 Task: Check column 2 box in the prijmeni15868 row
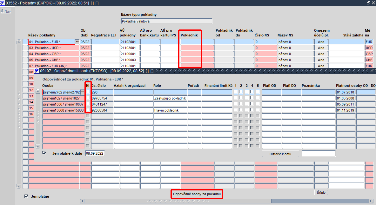click(x=241, y=110)
